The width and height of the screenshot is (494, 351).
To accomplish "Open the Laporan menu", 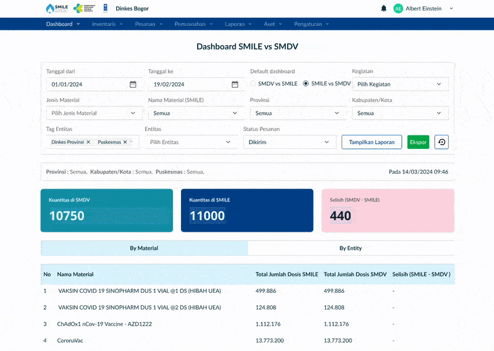I will (x=238, y=24).
